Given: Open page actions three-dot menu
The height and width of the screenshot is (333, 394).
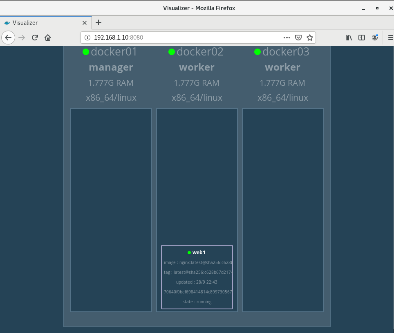Looking at the screenshot, I should coord(287,38).
